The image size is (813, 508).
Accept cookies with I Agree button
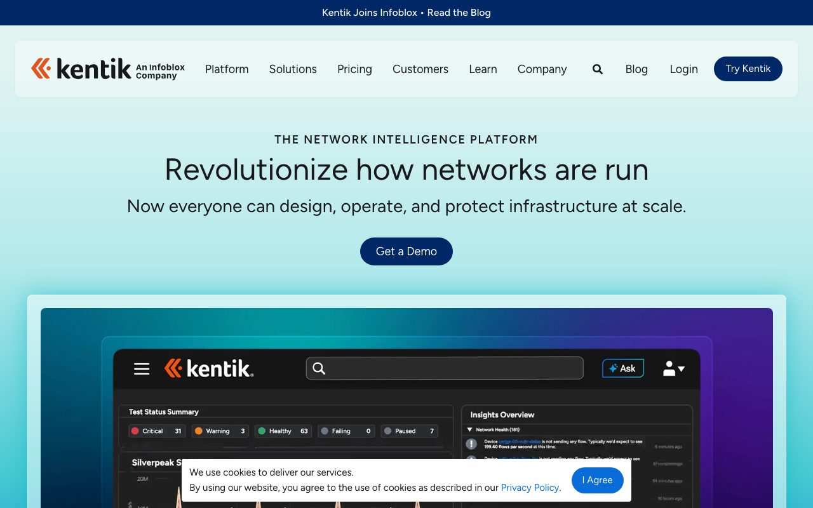point(598,480)
